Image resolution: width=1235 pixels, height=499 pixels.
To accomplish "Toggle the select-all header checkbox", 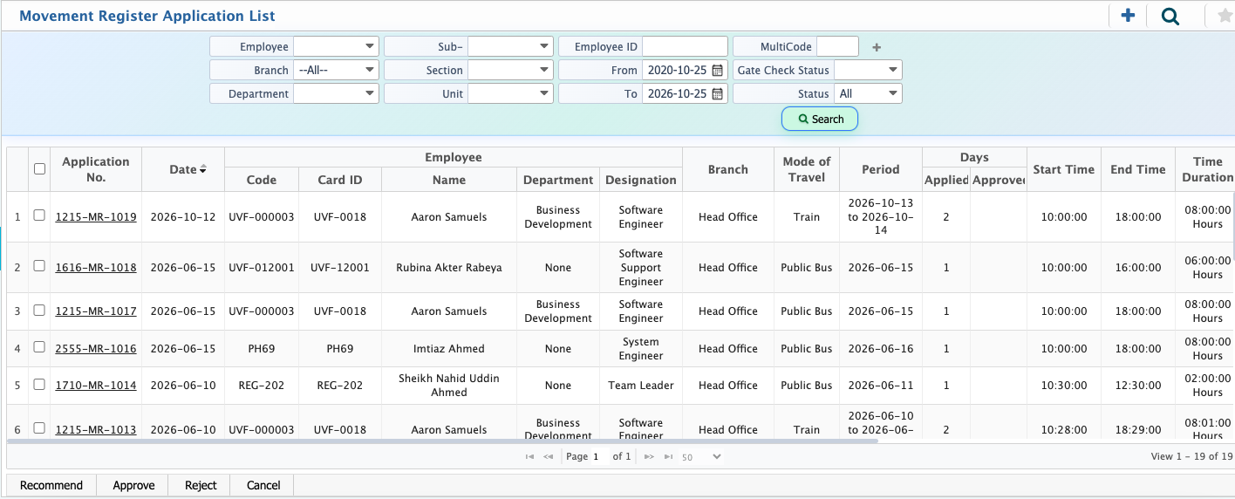I will pyautogui.click(x=39, y=169).
